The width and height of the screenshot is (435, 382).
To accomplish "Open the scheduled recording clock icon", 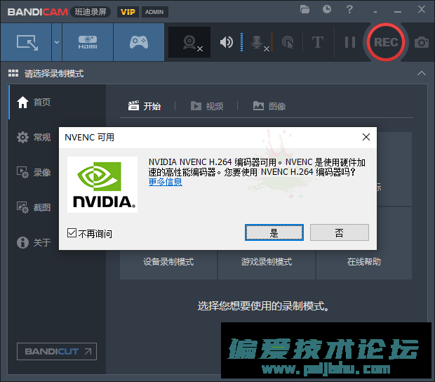I will (327, 10).
